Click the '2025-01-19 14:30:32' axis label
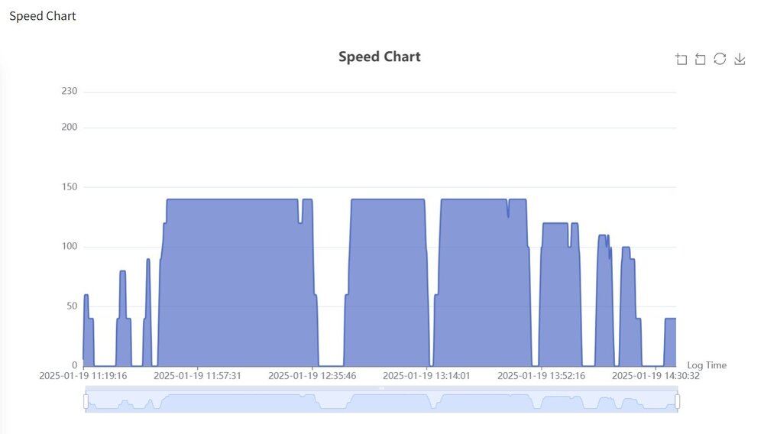Screen dimensions: 764x434 [656, 376]
